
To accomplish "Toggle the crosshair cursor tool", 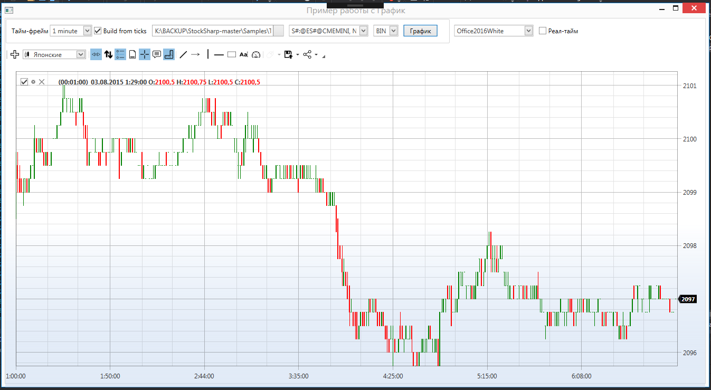I will (145, 54).
